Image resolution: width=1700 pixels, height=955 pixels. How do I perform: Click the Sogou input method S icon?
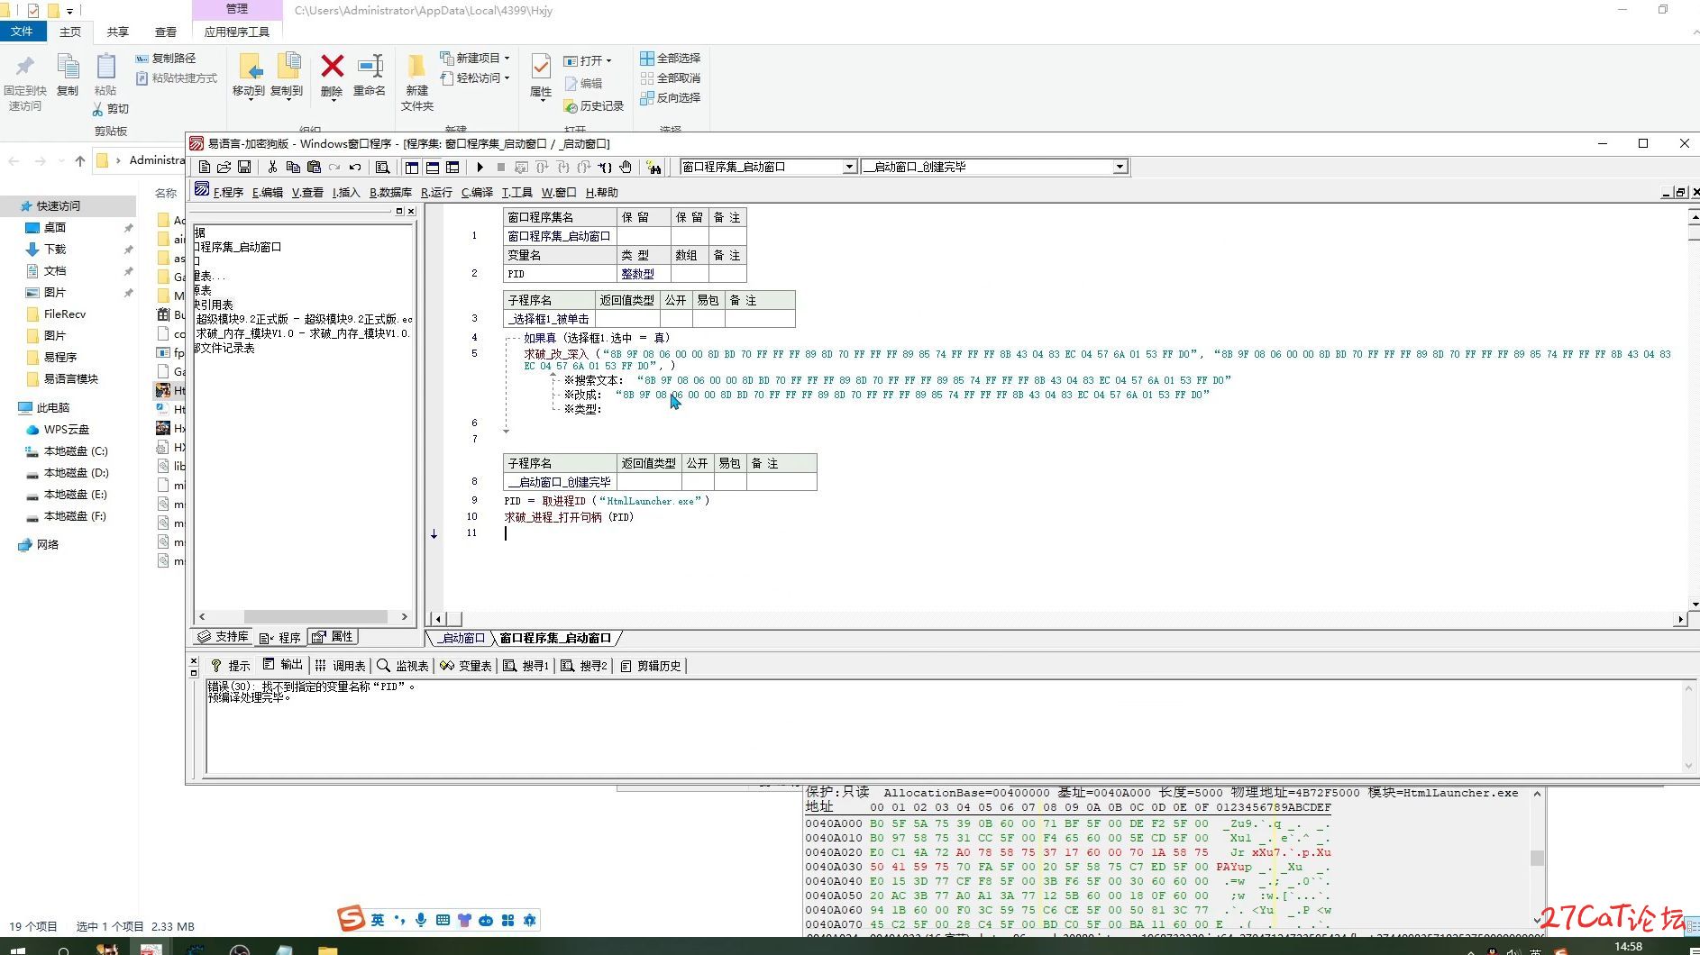coord(351,919)
